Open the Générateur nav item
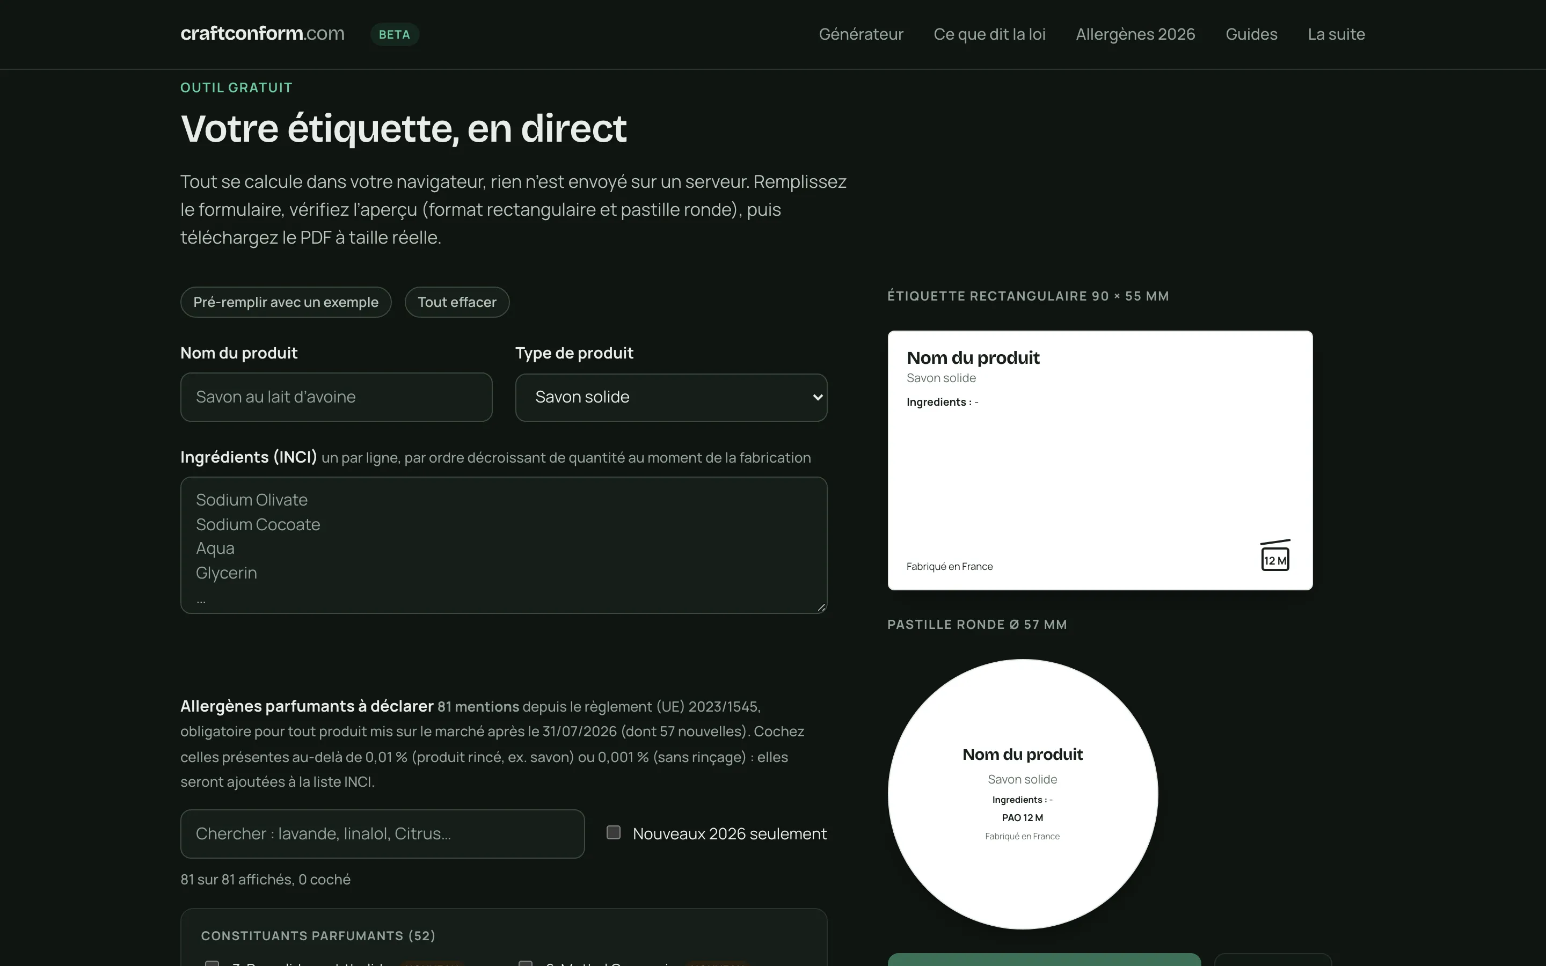Screen dimensions: 1546x966 860,34
